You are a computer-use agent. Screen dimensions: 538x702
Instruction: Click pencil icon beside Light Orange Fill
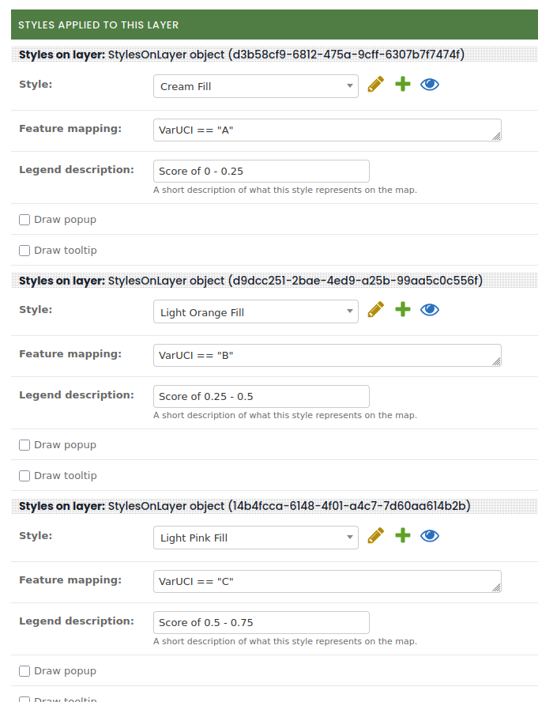point(376,310)
